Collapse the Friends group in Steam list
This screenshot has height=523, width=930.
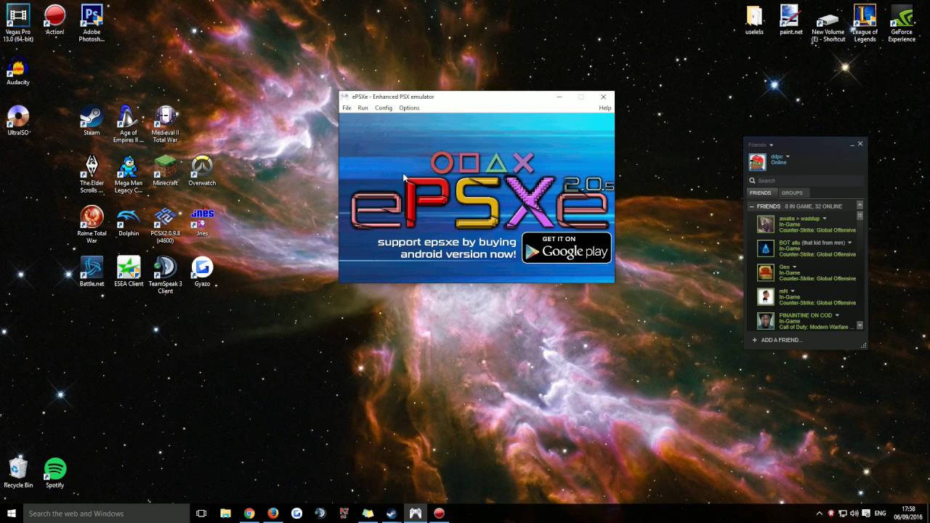tap(752, 206)
